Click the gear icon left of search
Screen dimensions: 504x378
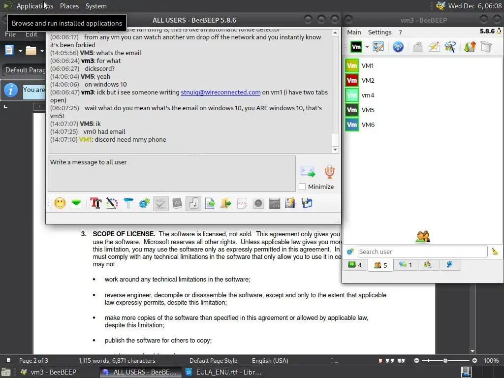(350, 252)
